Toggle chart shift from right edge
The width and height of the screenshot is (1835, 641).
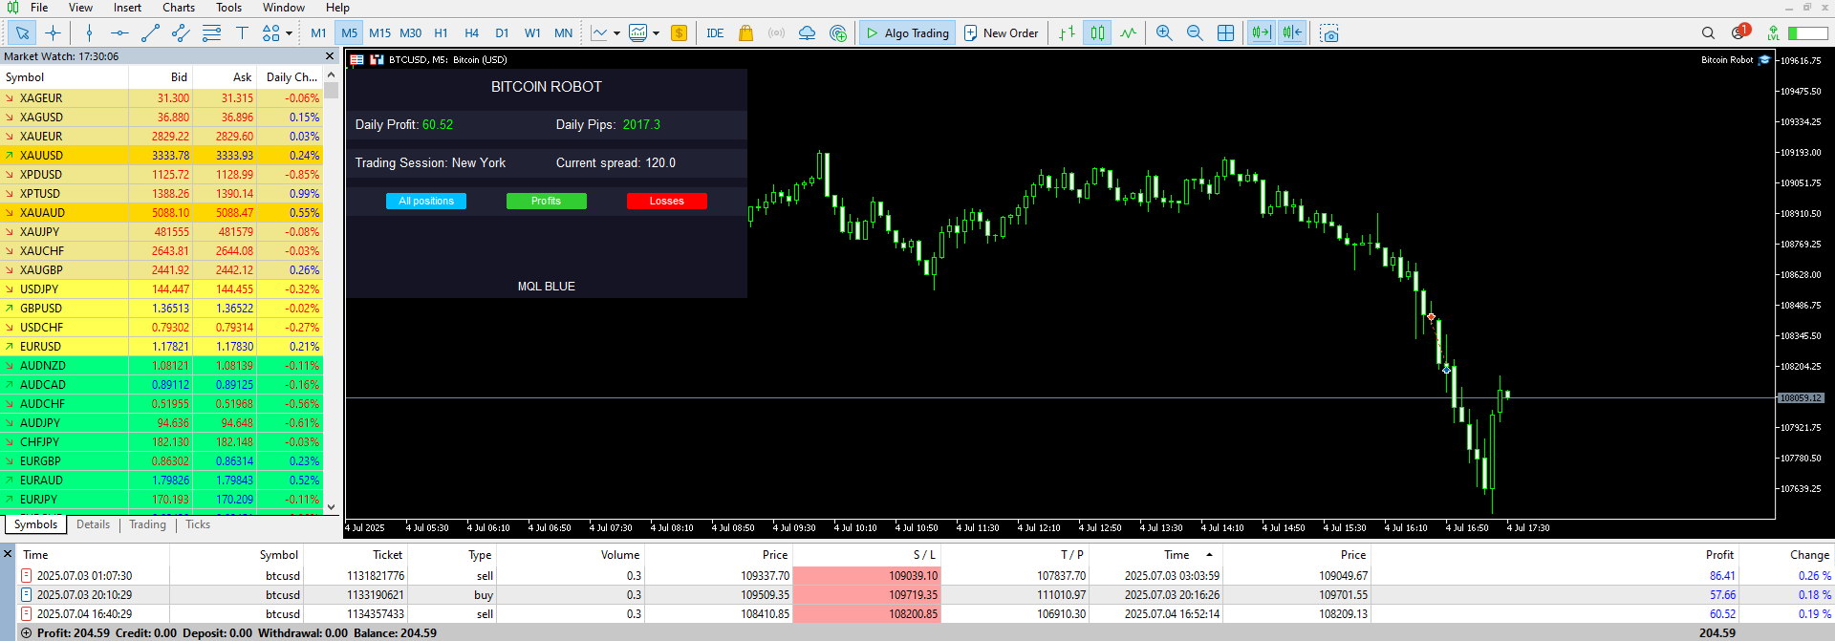[x=1292, y=33]
